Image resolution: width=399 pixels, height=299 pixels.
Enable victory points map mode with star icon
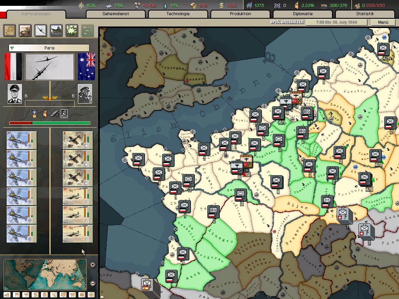pyautogui.click(x=91, y=294)
